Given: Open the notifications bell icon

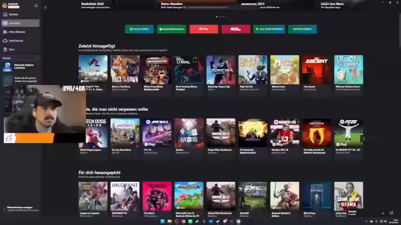Looking at the screenshot, I should pyautogui.click(x=36, y=6).
